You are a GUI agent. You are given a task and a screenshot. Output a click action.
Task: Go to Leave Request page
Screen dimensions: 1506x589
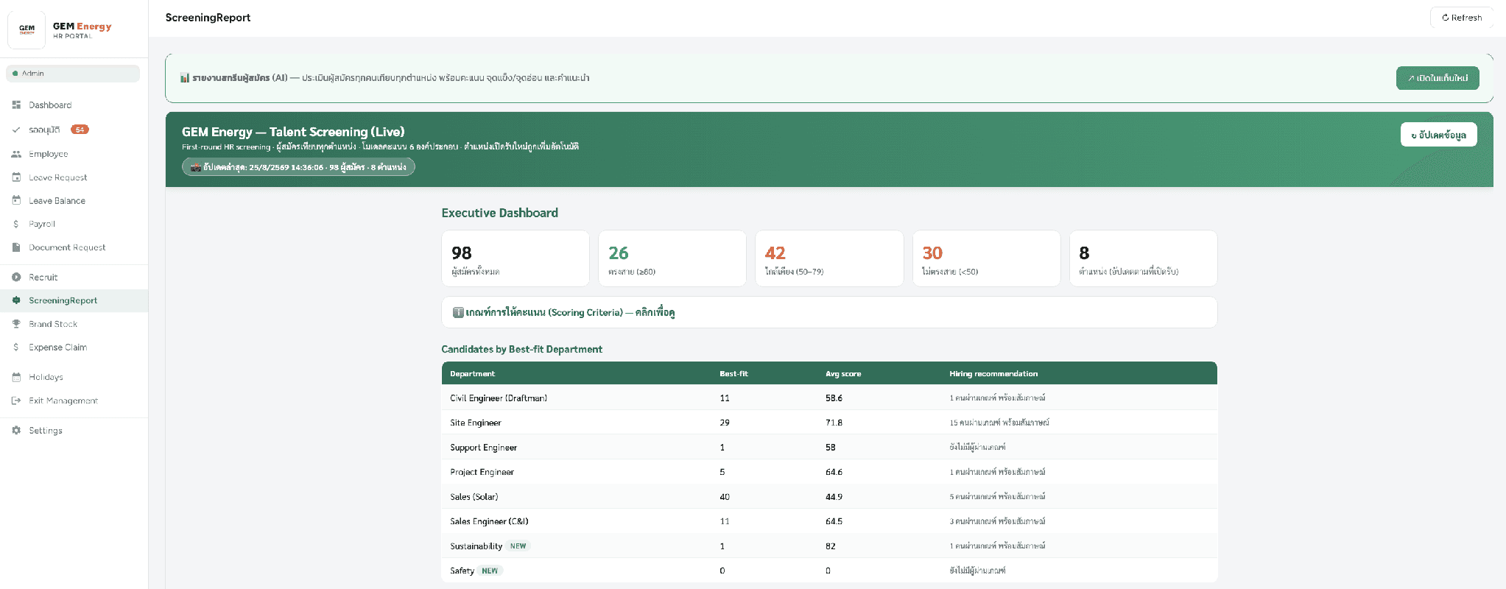click(74, 177)
